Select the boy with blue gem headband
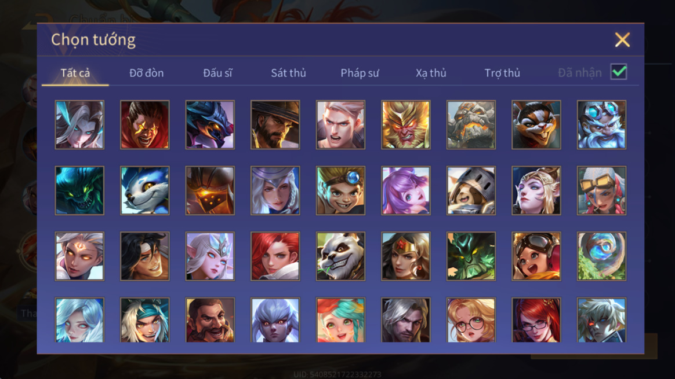The width and height of the screenshot is (675, 379). 340,191
